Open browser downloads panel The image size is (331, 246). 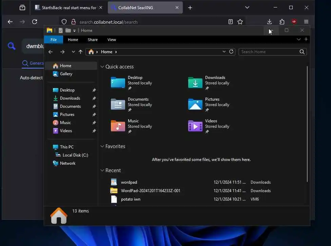tap(269, 22)
